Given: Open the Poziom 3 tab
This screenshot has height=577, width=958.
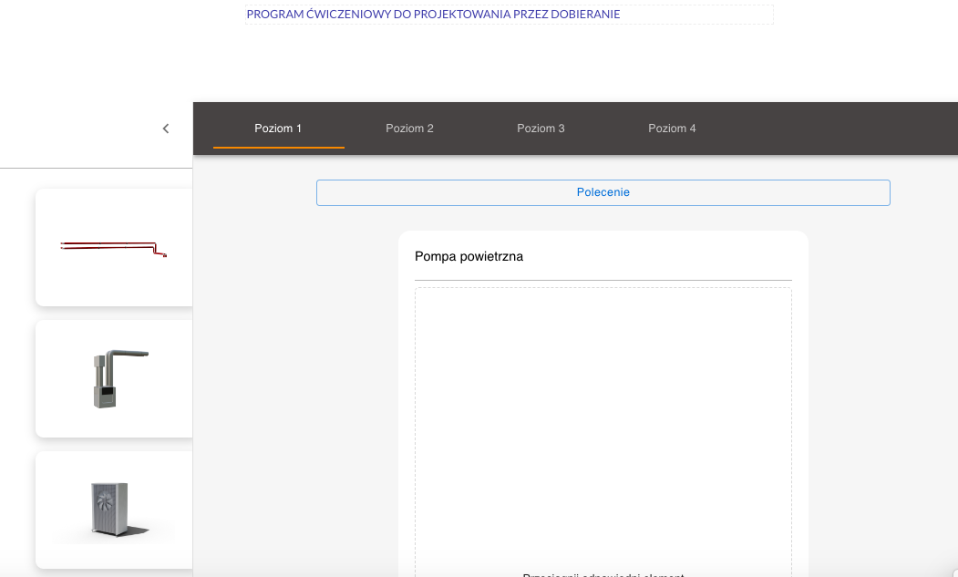Looking at the screenshot, I should [x=541, y=128].
